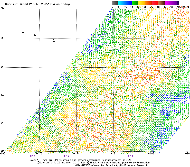
Task: Click the purple '8:48' time label
Action: pos(130,156)
